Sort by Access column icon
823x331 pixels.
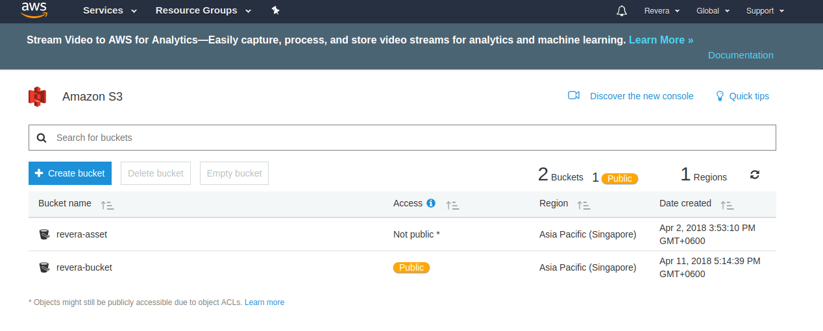pos(452,205)
